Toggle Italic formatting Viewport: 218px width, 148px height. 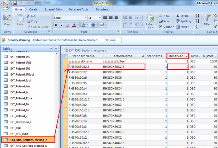click(62, 25)
